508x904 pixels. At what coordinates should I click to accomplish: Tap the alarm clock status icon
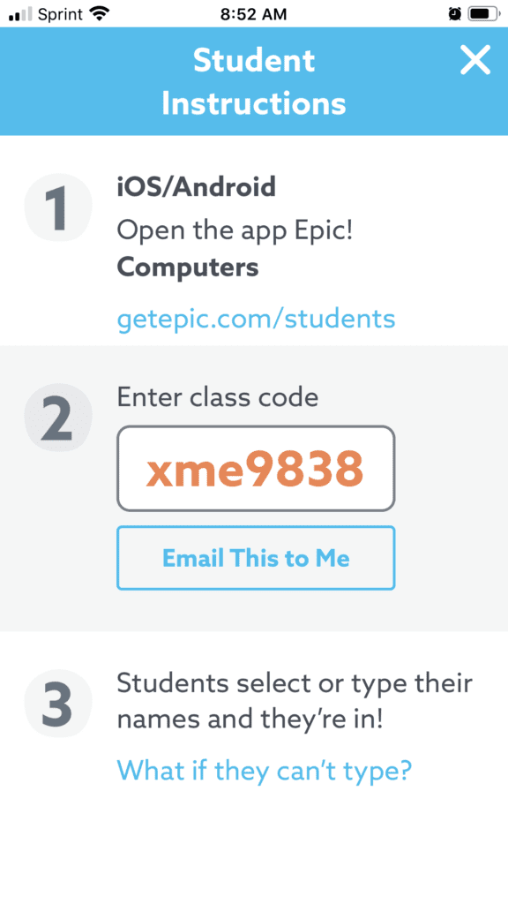[454, 14]
